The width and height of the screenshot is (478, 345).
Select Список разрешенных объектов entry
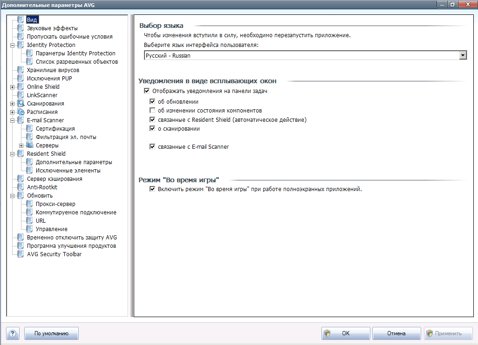[77, 61]
